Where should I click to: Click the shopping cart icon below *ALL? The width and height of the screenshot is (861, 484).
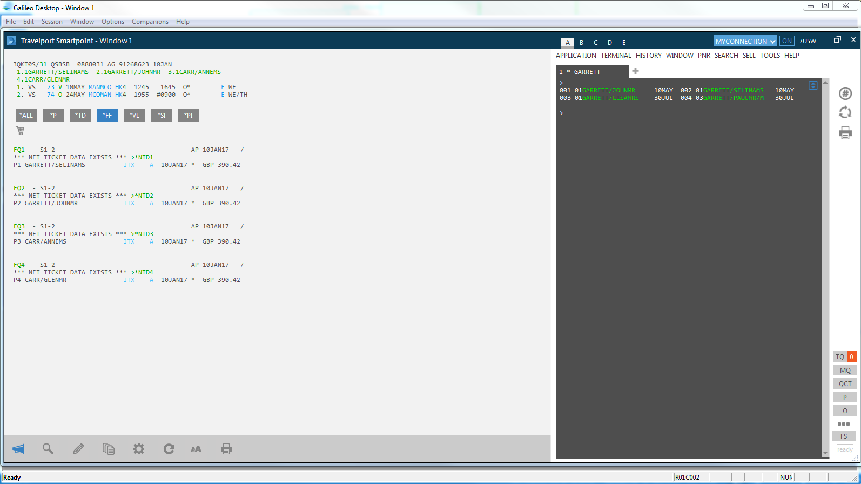(x=20, y=130)
